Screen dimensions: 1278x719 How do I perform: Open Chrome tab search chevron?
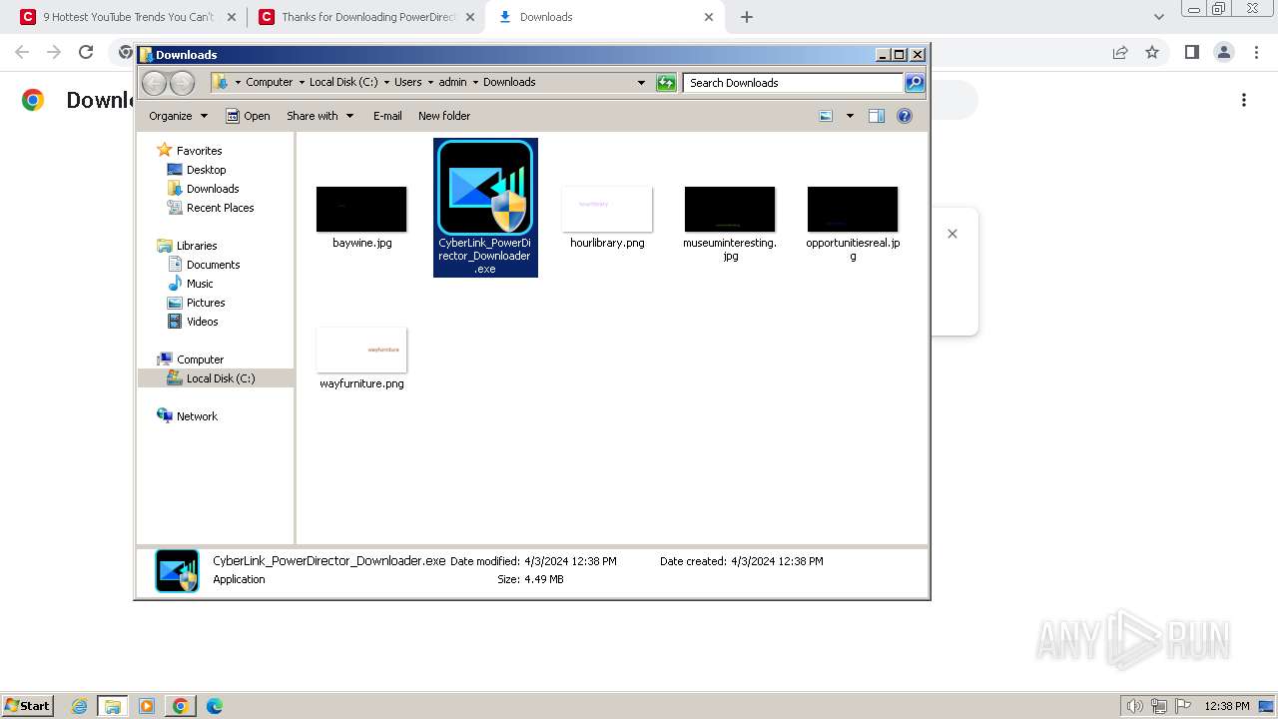click(1159, 17)
